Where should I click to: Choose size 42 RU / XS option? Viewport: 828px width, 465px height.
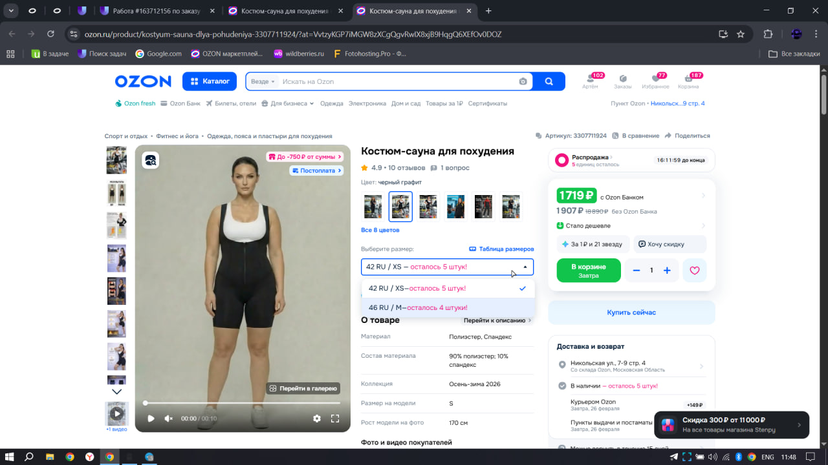coord(448,288)
